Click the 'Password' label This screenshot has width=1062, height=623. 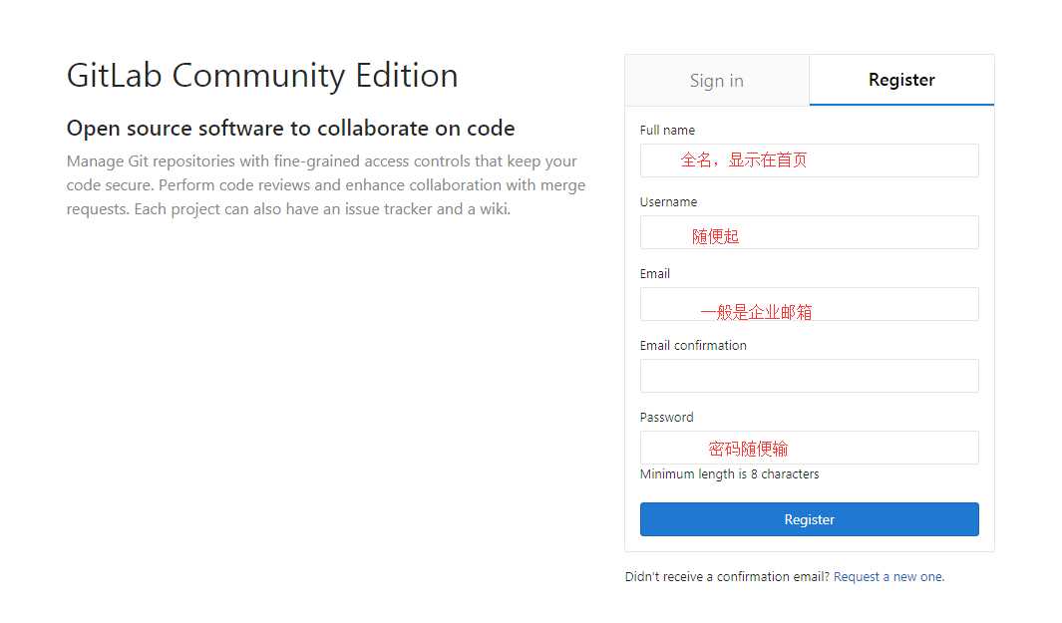[x=666, y=417]
